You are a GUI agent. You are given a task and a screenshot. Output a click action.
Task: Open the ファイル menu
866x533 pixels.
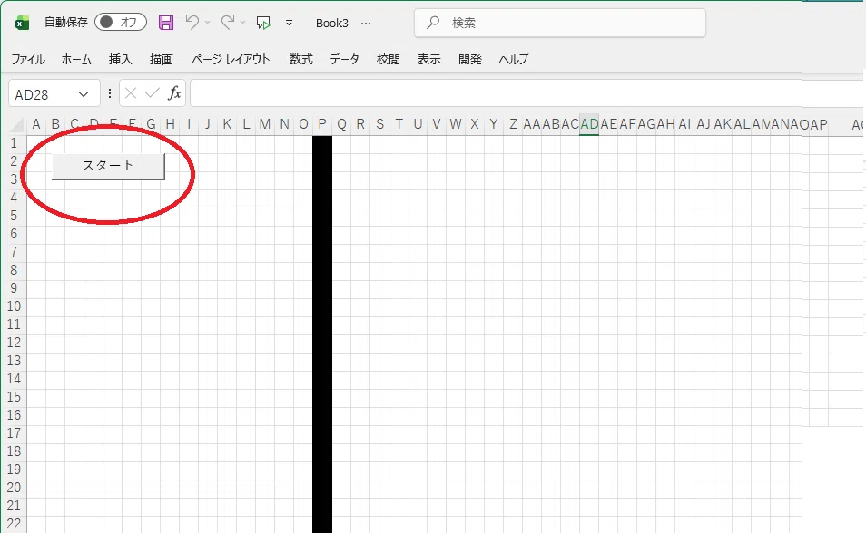28,60
